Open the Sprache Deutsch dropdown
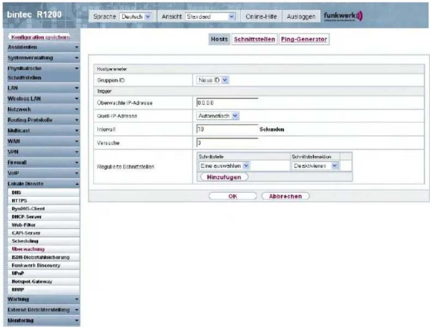The width and height of the screenshot is (430, 327). (x=136, y=17)
